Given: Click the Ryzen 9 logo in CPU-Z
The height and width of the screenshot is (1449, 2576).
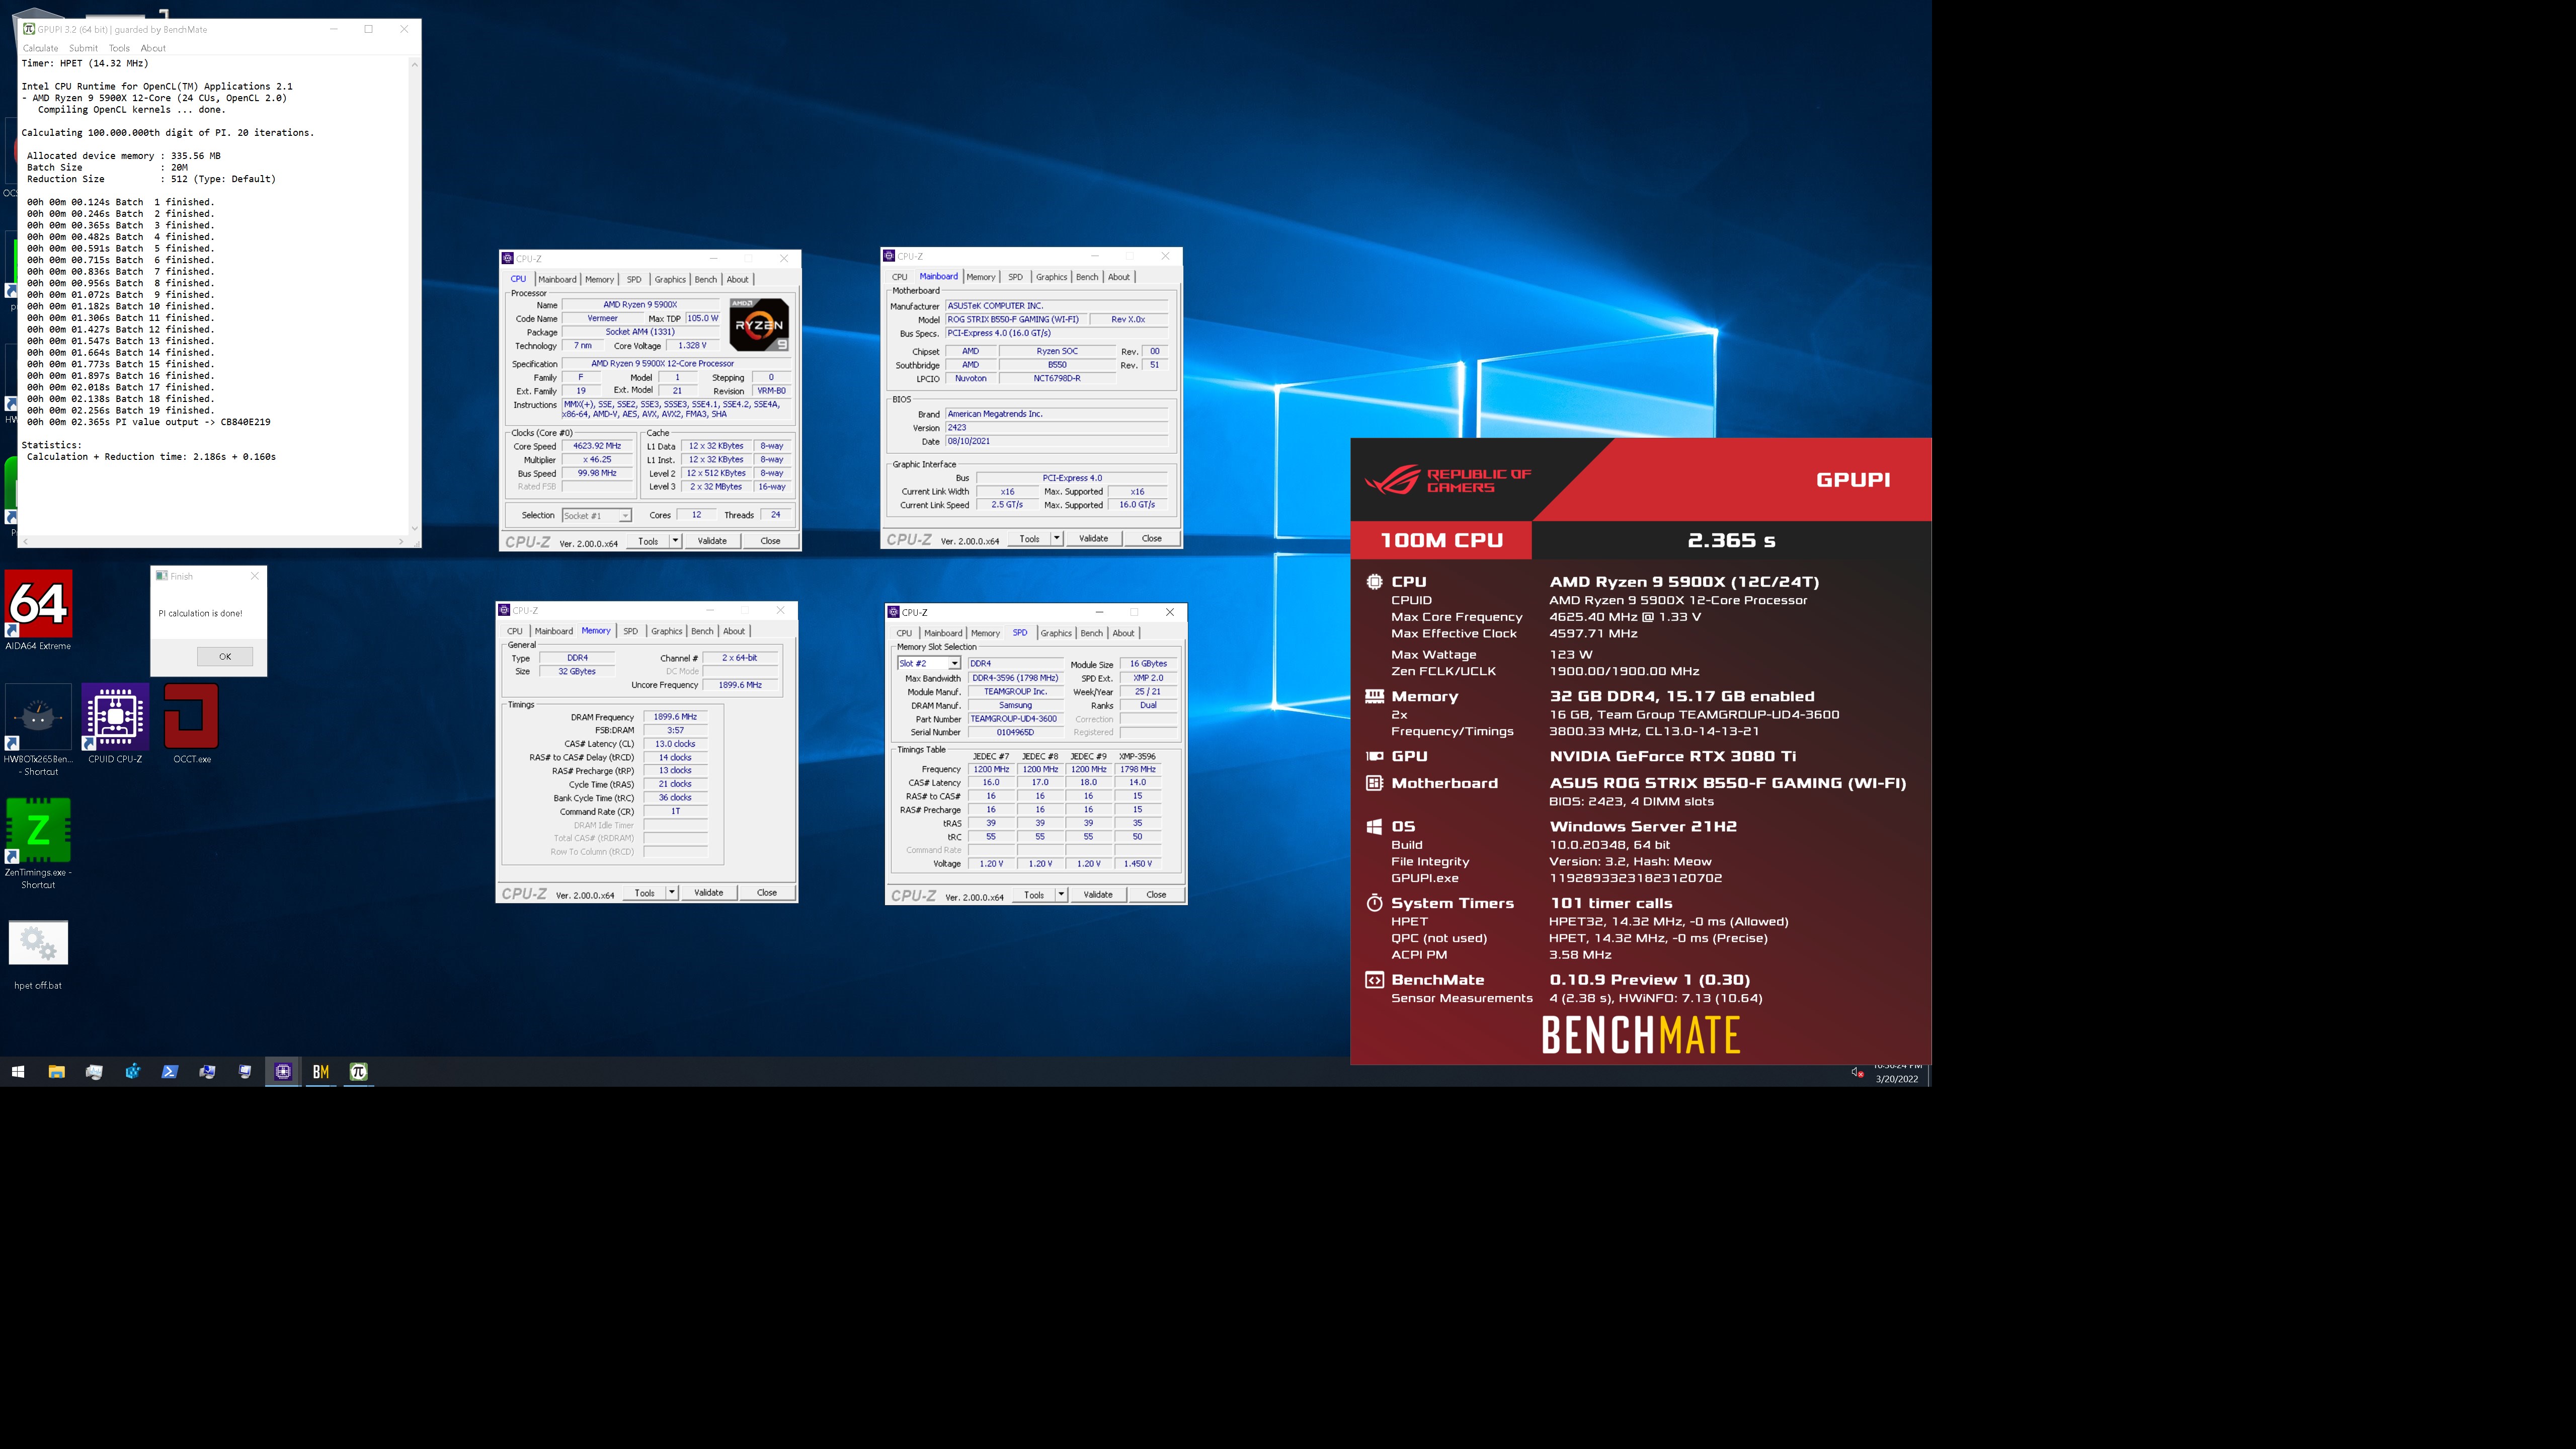Looking at the screenshot, I should click(759, 324).
